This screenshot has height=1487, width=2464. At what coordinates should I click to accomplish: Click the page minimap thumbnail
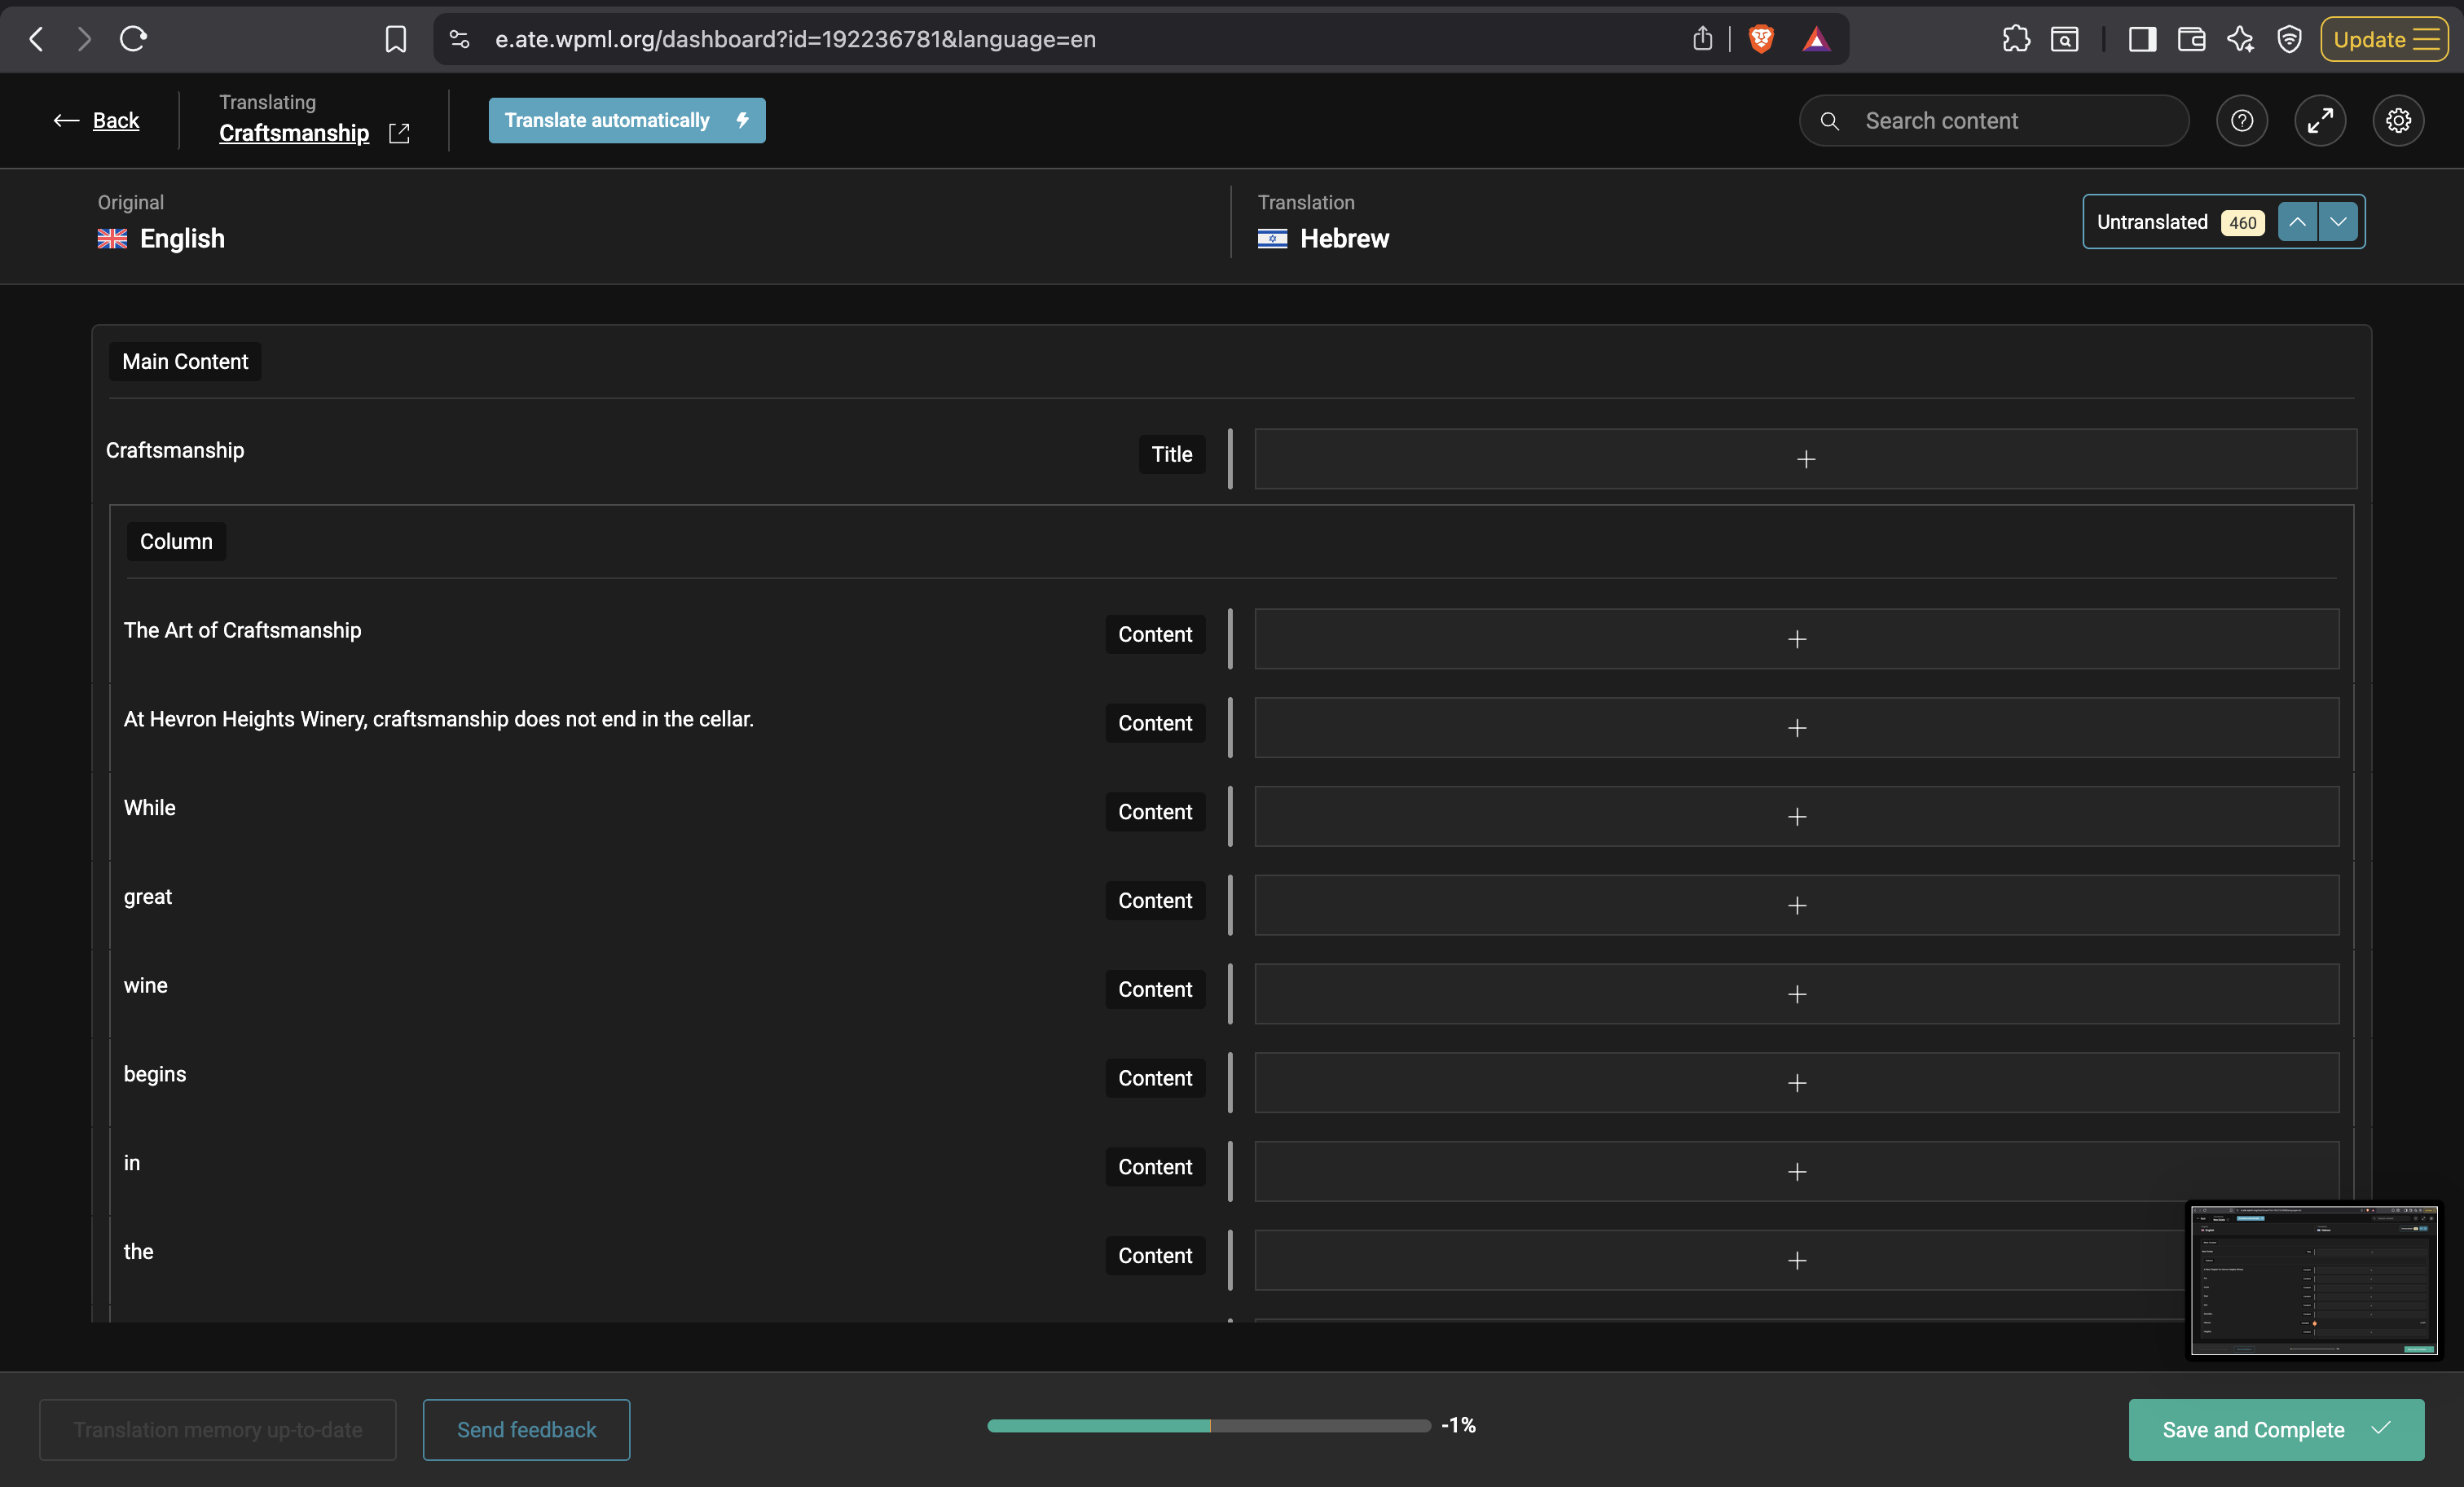coord(2314,1280)
